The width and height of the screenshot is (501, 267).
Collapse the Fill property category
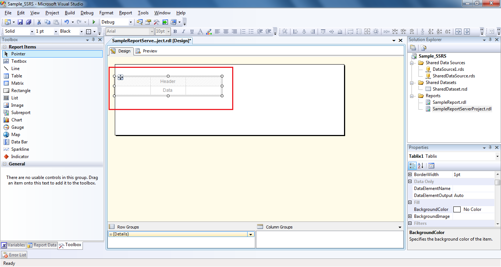tap(410, 202)
